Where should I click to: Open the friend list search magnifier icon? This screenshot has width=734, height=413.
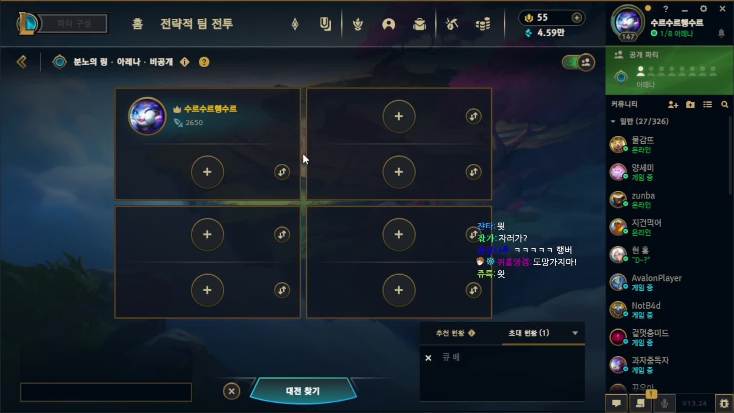click(724, 104)
